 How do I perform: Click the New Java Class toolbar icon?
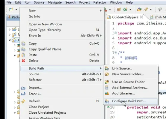pos(125,10)
